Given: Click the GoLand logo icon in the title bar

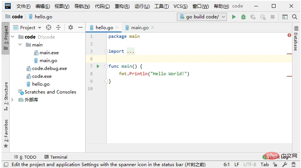Looking at the screenshot, I should 8,6.
